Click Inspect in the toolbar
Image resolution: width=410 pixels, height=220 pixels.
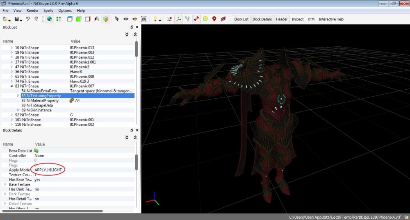[x=298, y=19]
